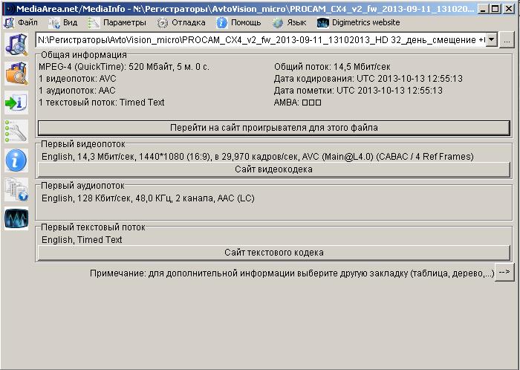The image size is (520, 370).
Task: Click the open folder icon in sidebar
Action: point(16,73)
